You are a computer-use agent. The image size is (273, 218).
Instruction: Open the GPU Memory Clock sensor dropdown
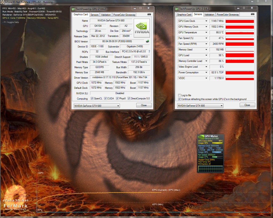coord(206,27)
